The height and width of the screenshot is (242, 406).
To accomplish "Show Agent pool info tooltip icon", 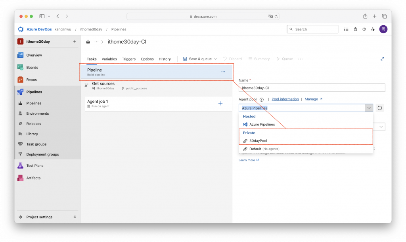I will click(x=262, y=99).
